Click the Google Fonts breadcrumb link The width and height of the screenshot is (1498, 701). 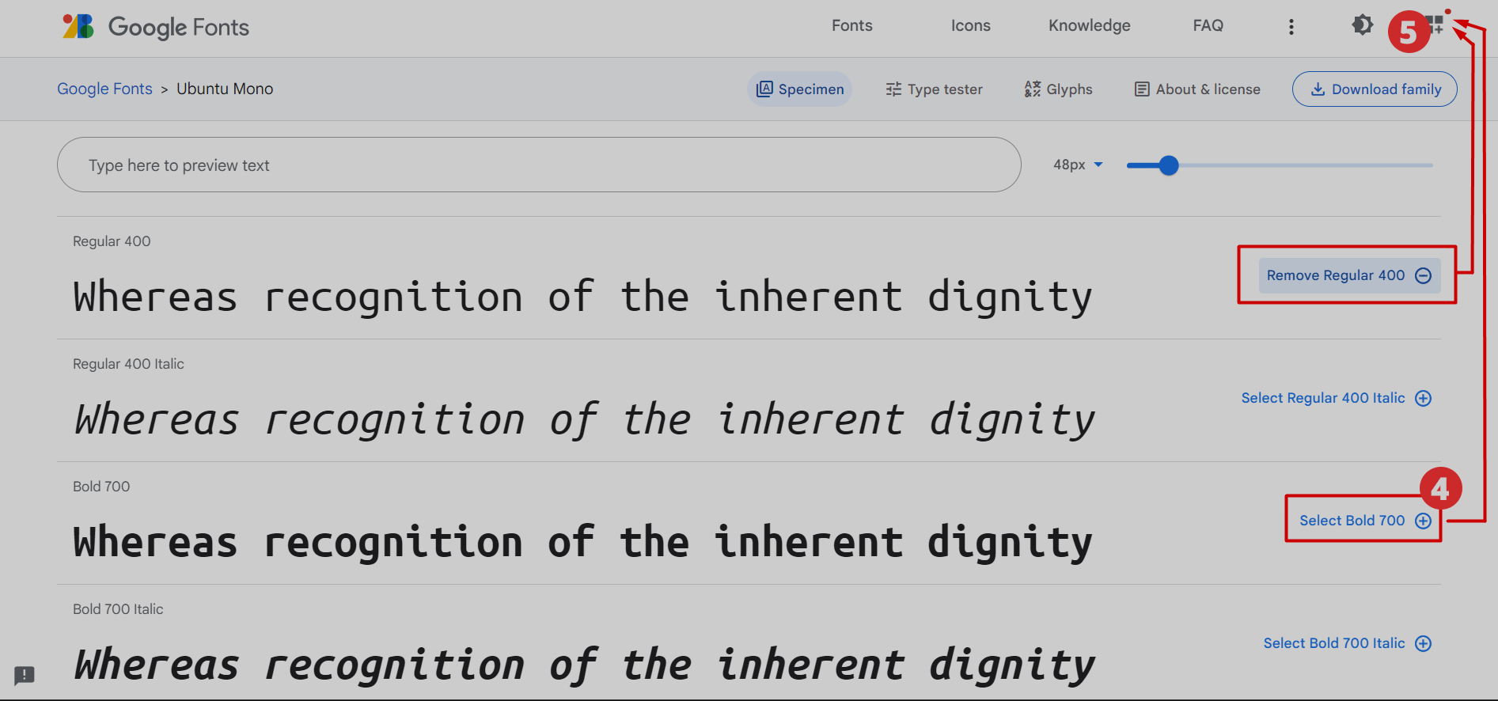[104, 89]
